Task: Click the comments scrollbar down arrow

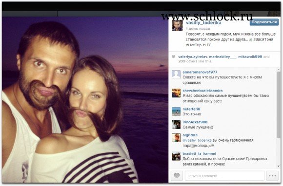Action: (x=278, y=166)
